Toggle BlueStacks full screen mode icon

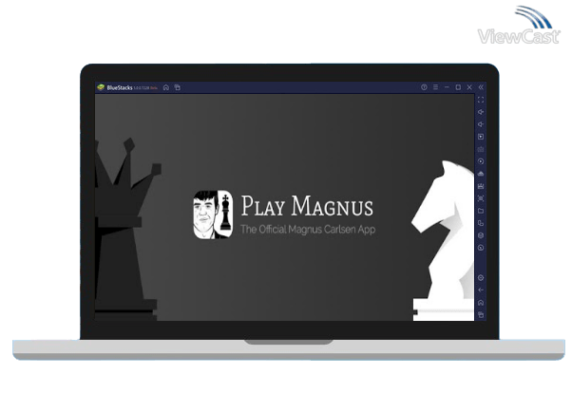pyautogui.click(x=481, y=100)
